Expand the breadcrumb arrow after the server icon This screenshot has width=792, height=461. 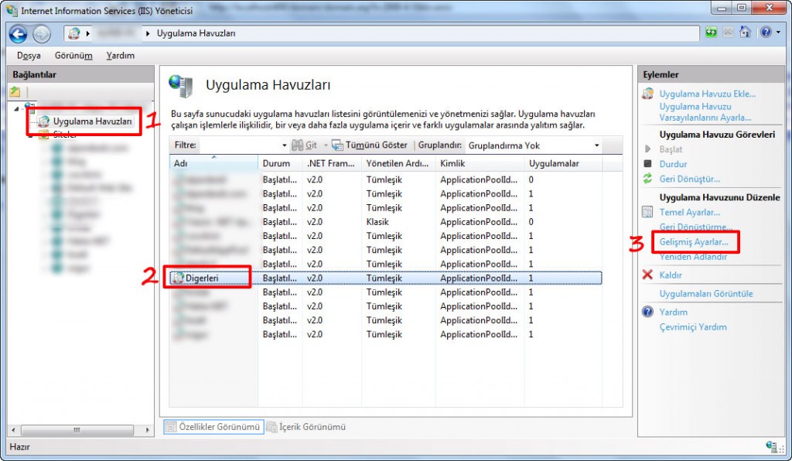88,33
